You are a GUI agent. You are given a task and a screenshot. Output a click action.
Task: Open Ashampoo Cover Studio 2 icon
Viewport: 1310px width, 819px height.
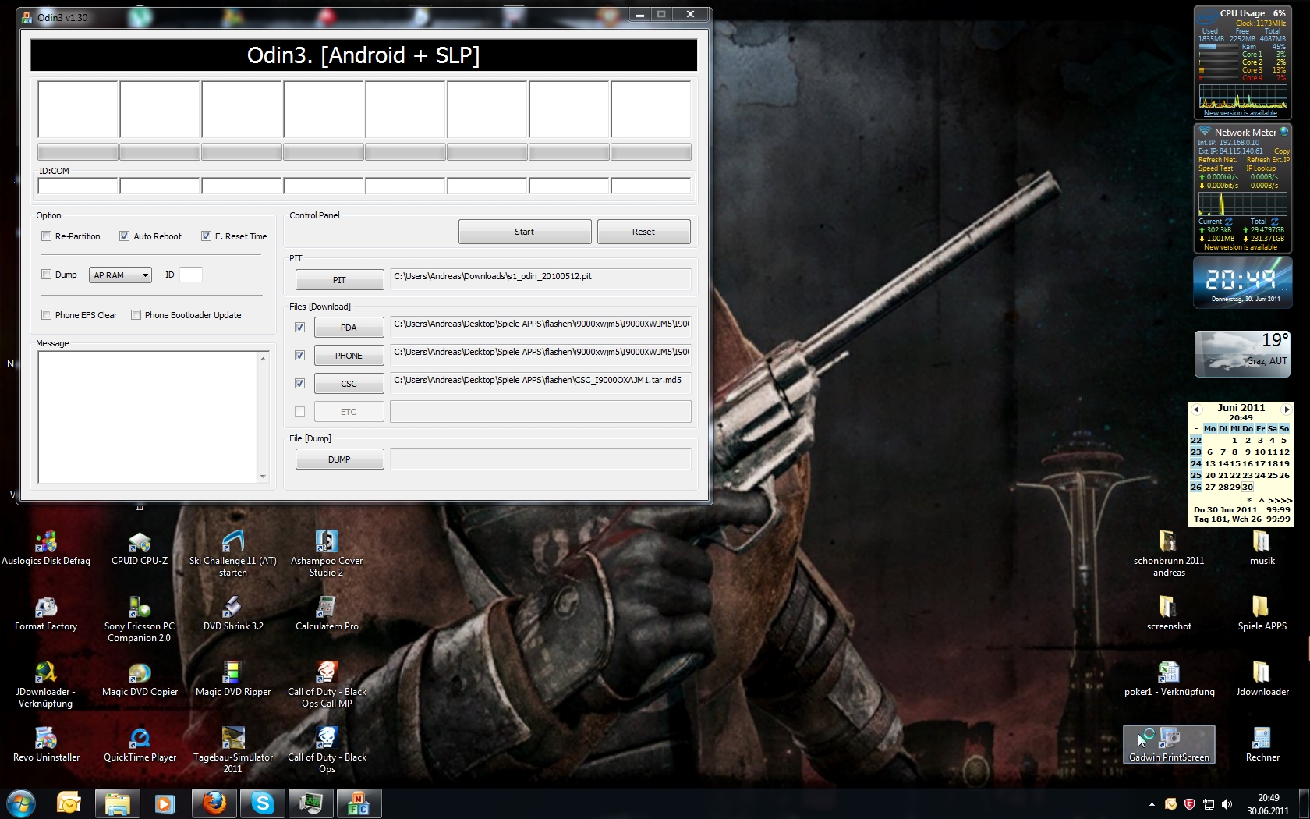click(x=327, y=553)
